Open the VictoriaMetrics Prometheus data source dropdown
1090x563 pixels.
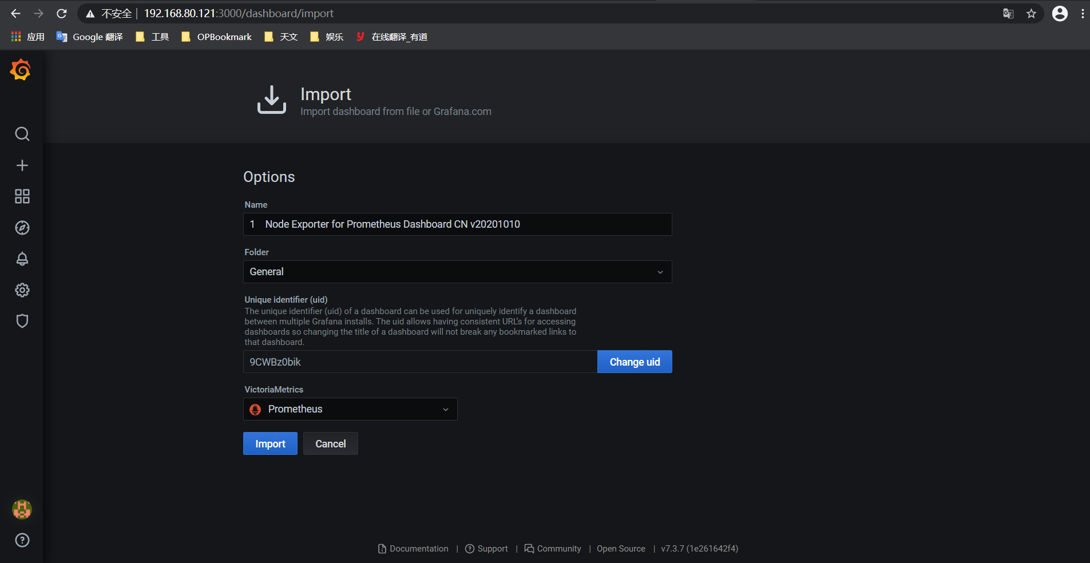[350, 409]
